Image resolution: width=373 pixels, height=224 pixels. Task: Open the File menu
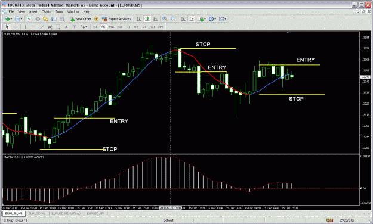(x=11, y=11)
